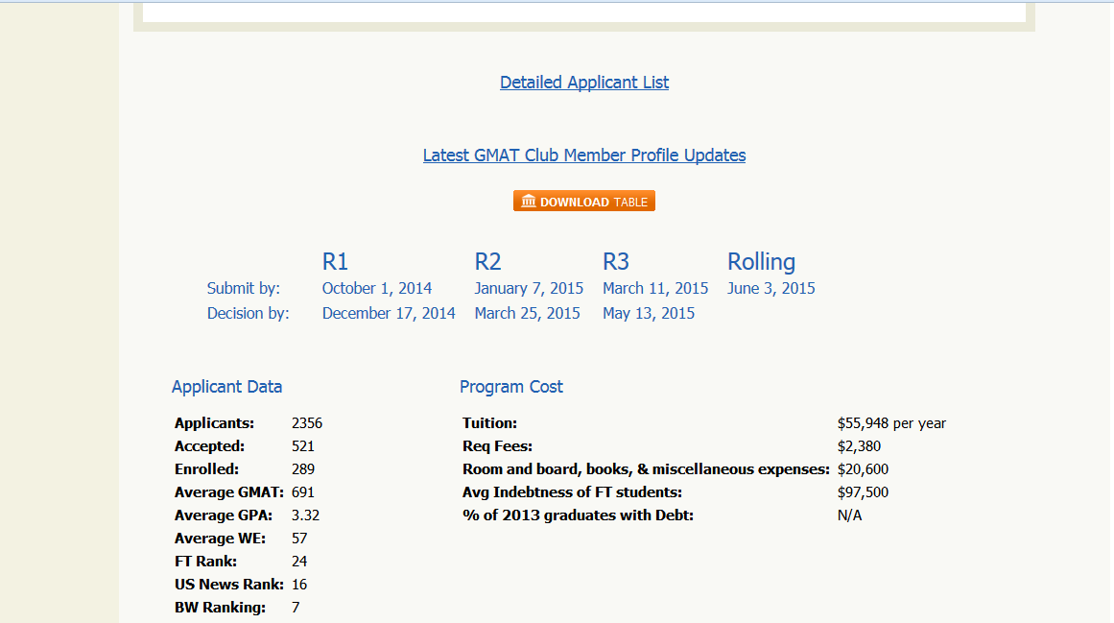This screenshot has height=623, width=1114.
Task: Click the June 3, 2015 rolling date
Action: tap(771, 288)
